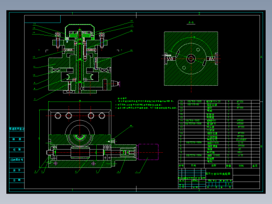Image resolution: width=272 pixels, height=204 pixels.
Task: Click the "A-A" section view label
Action: [191, 22]
